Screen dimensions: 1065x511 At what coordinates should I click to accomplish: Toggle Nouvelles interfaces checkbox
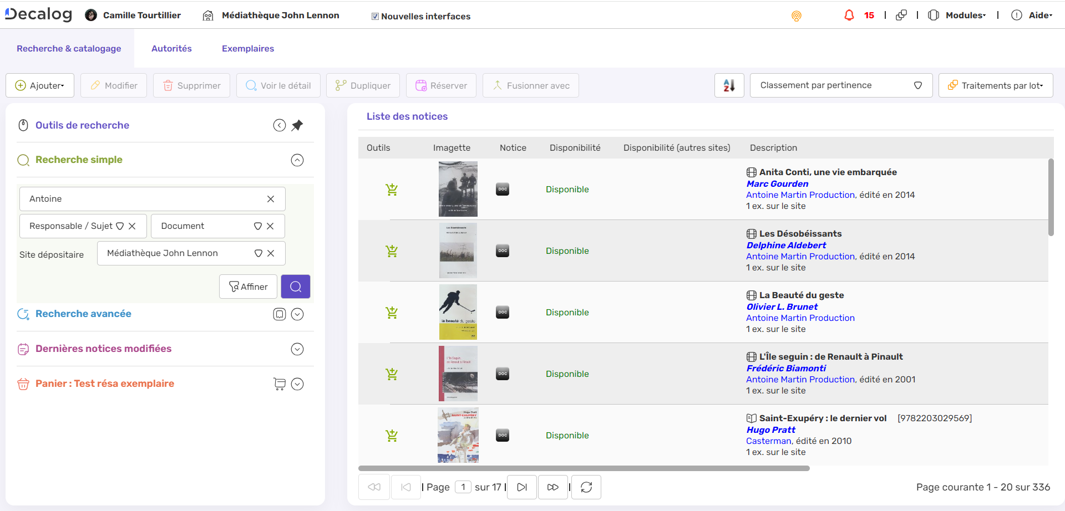376,17
